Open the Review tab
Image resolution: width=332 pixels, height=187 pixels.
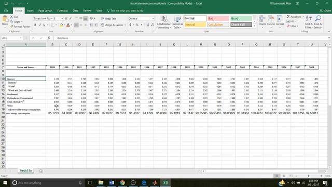pos(87,10)
